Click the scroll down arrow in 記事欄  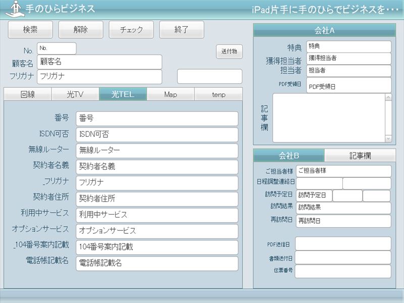388,138
